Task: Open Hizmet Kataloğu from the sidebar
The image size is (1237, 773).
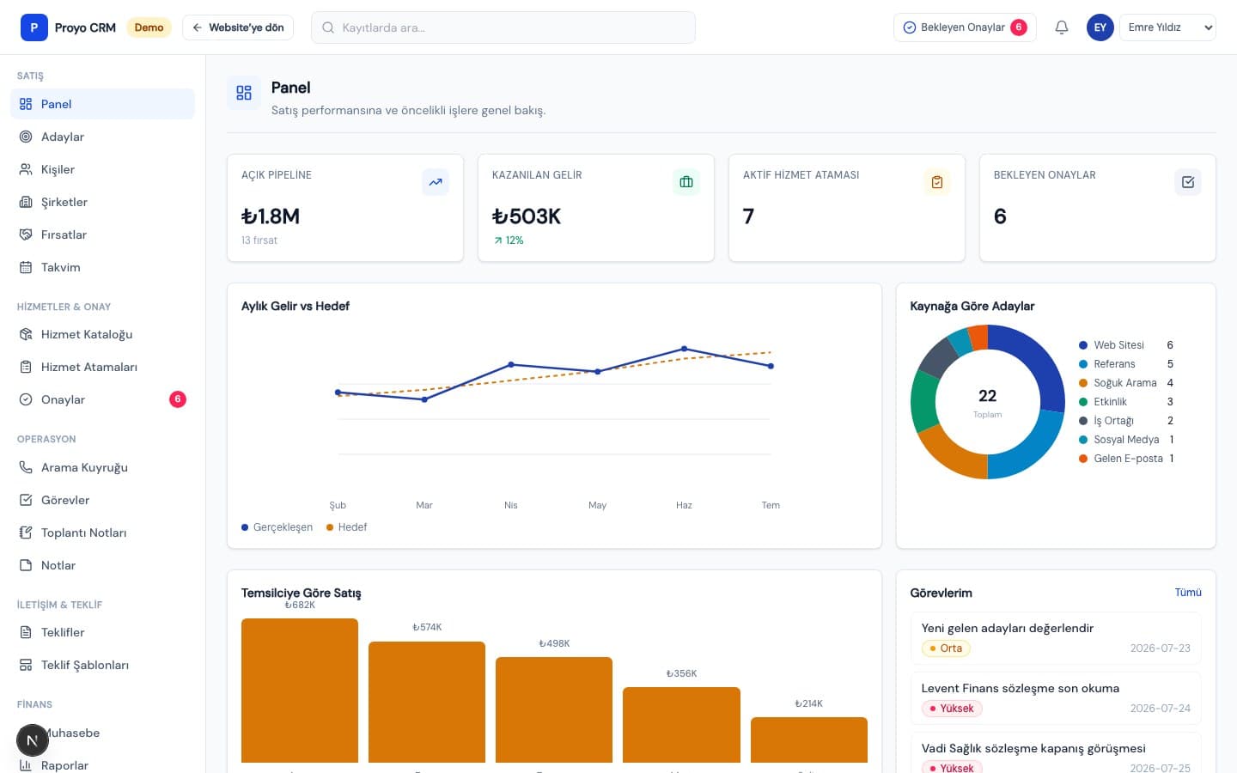Action: [x=102, y=334]
